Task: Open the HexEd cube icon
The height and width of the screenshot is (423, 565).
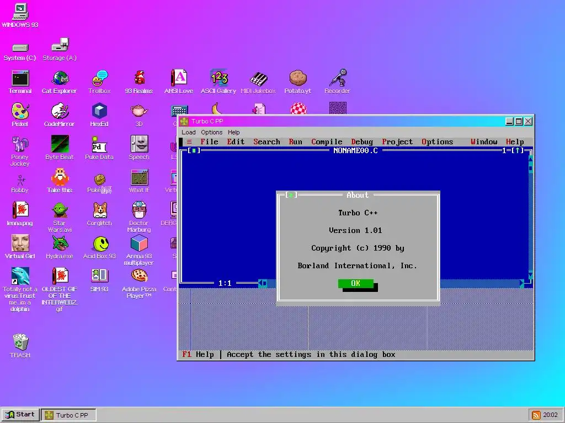Action: (x=99, y=115)
